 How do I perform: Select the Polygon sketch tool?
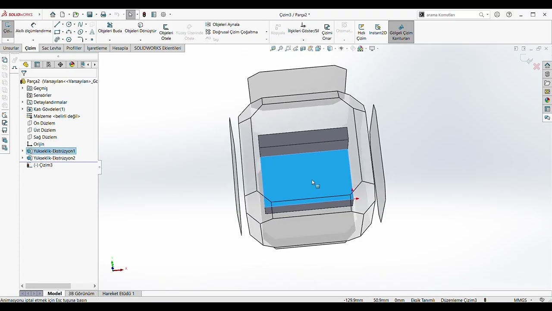coord(69,39)
